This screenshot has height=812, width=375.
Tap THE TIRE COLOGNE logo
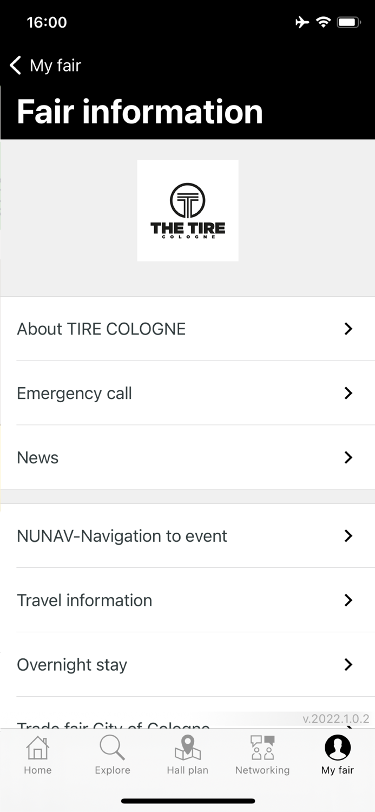pos(187,210)
